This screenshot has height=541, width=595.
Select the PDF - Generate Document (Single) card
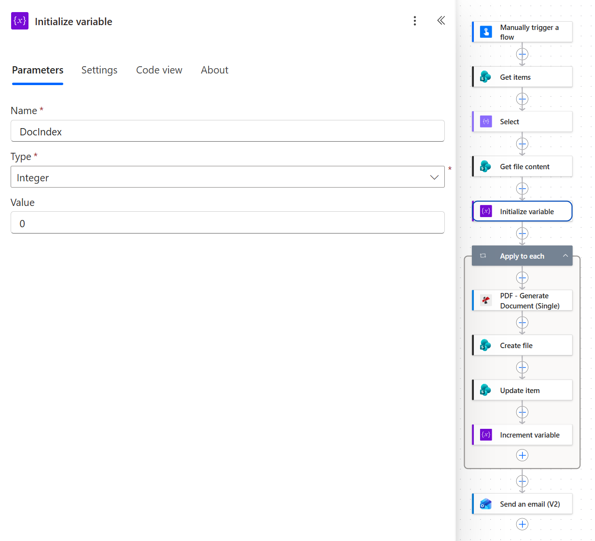tap(522, 300)
